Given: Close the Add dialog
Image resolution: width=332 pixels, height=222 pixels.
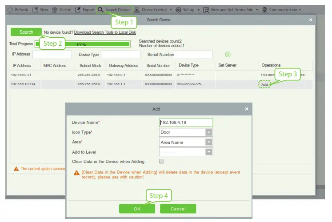Looking at the screenshot, I should [x=247, y=109].
